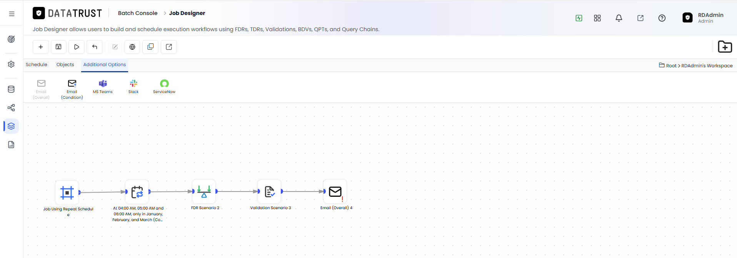The image size is (737, 258).
Task: Select the ServiceNow option icon
Action: point(164,87)
